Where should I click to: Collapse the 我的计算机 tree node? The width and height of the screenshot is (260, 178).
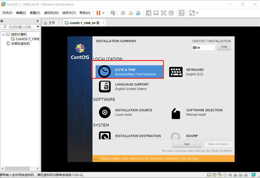[x=3, y=34]
